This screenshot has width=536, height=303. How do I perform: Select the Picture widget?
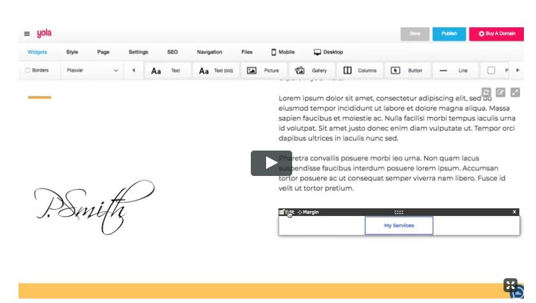pyautogui.click(x=263, y=71)
